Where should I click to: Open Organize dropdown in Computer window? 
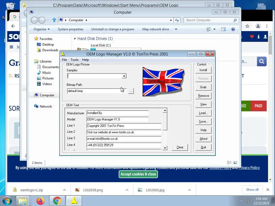(42, 29)
